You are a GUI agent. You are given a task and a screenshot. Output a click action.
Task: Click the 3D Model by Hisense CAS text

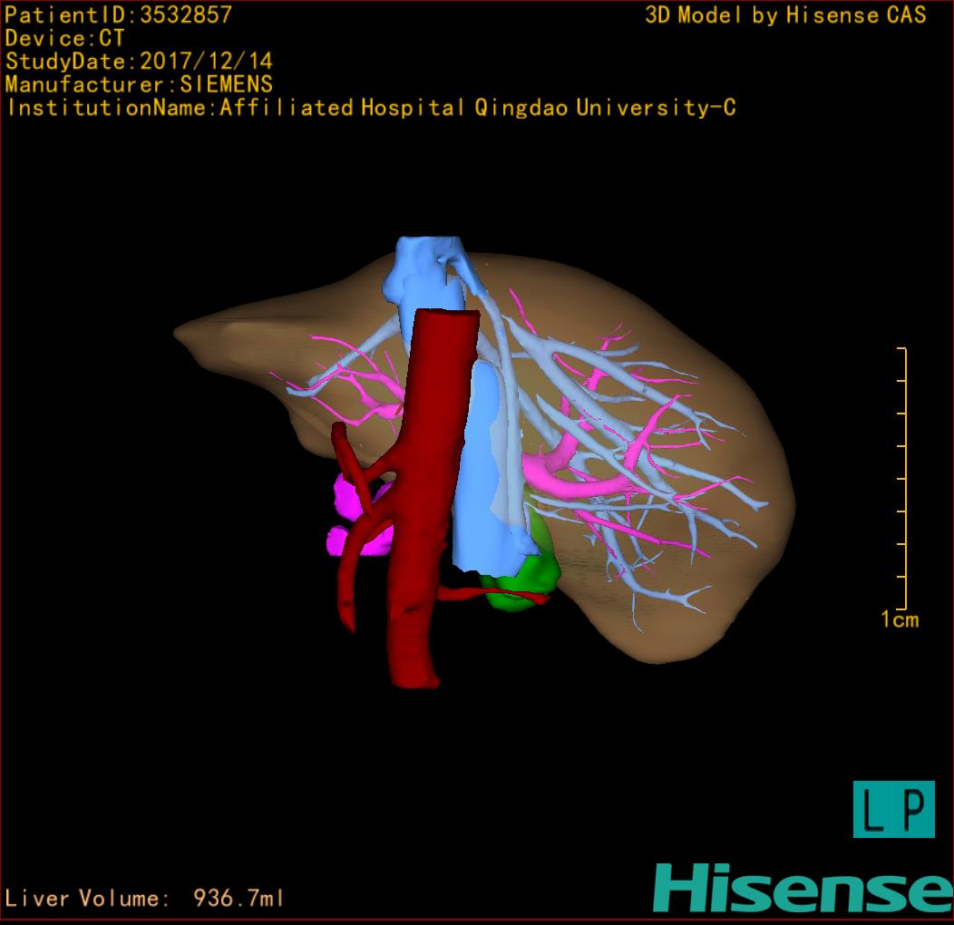pos(785,15)
